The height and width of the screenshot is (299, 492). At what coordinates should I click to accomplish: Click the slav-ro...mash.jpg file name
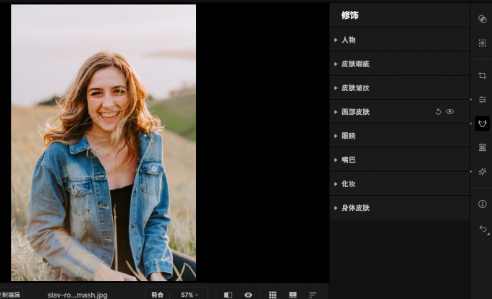[77, 295]
